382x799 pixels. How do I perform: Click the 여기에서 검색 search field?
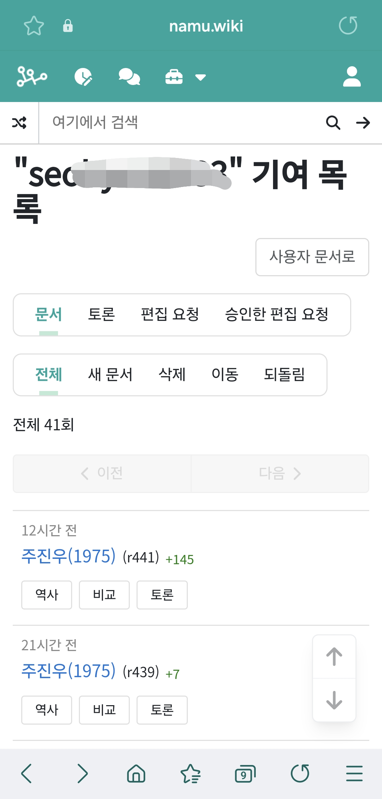pos(177,123)
